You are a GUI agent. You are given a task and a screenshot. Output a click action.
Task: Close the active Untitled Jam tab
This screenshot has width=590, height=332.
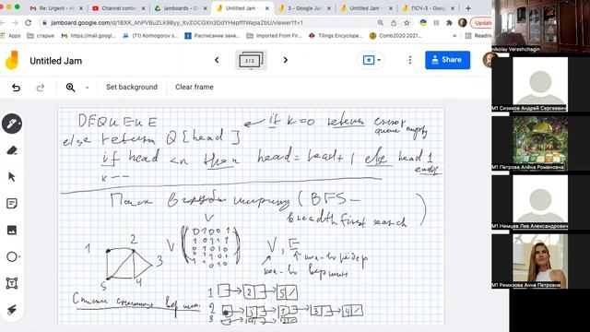(x=267, y=8)
